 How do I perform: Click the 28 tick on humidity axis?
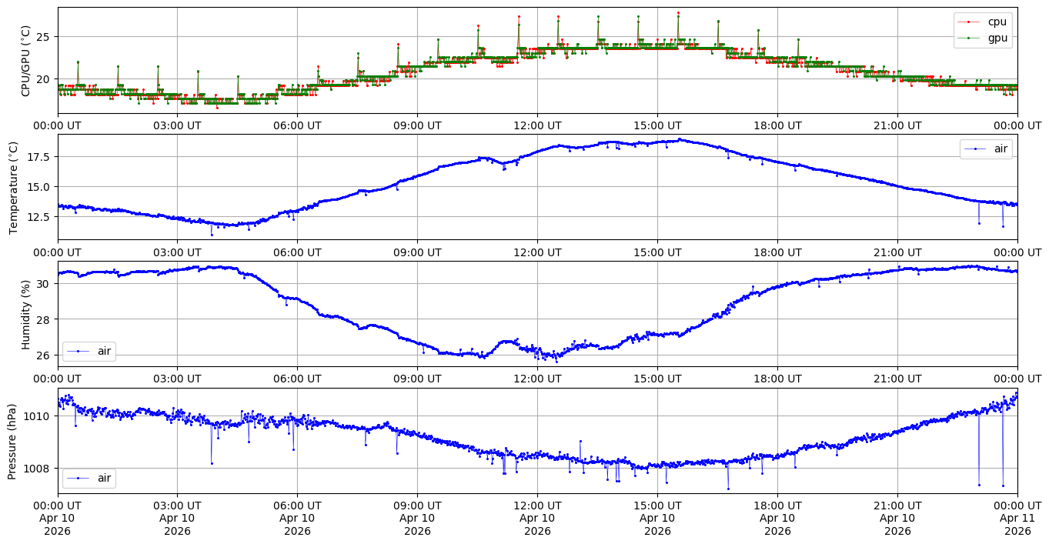pyautogui.click(x=43, y=319)
